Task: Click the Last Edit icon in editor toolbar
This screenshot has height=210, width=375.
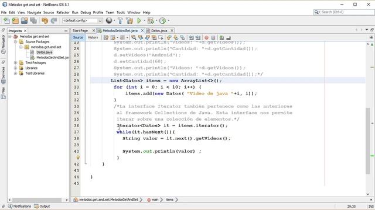Action: tap(106, 37)
